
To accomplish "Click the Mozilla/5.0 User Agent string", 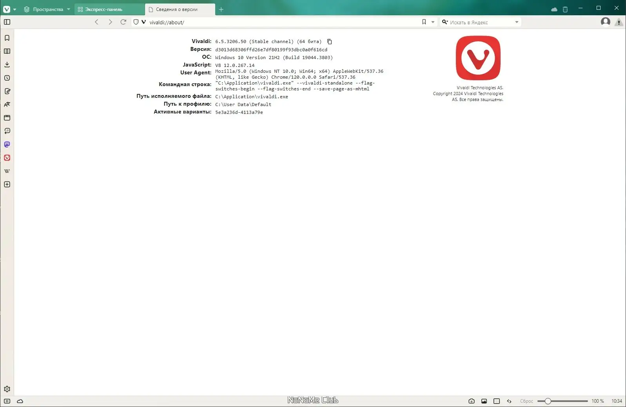I will pos(299,74).
